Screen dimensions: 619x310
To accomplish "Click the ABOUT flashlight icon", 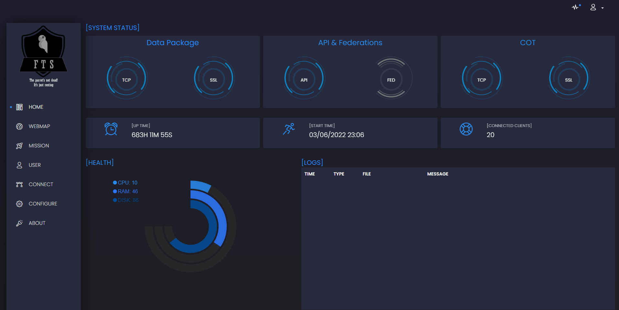I will tap(19, 223).
